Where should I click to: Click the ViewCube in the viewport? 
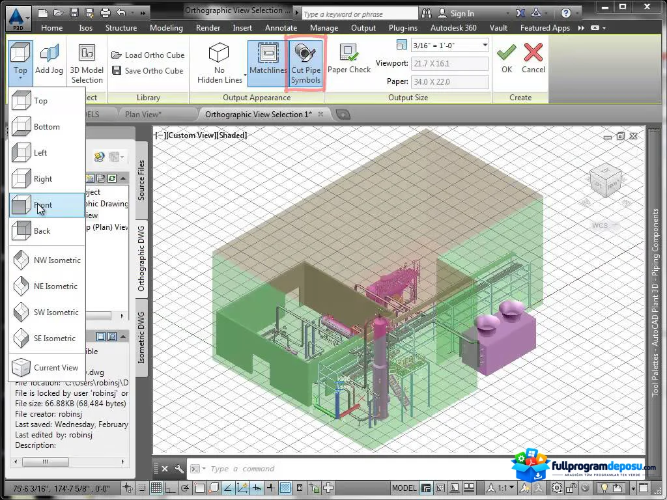(x=606, y=181)
